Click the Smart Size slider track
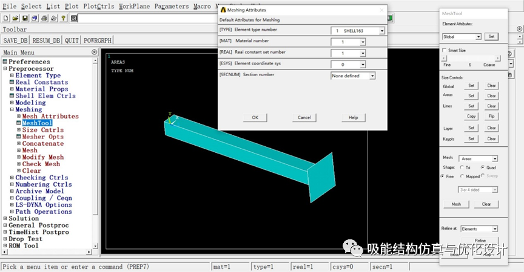The width and height of the screenshot is (524, 272). click(x=471, y=58)
